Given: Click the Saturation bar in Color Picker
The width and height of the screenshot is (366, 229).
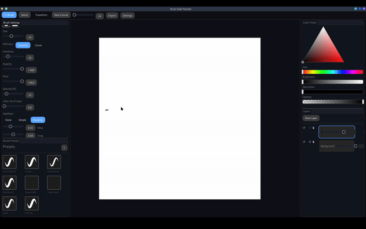Looking at the screenshot, I should 333,92.
